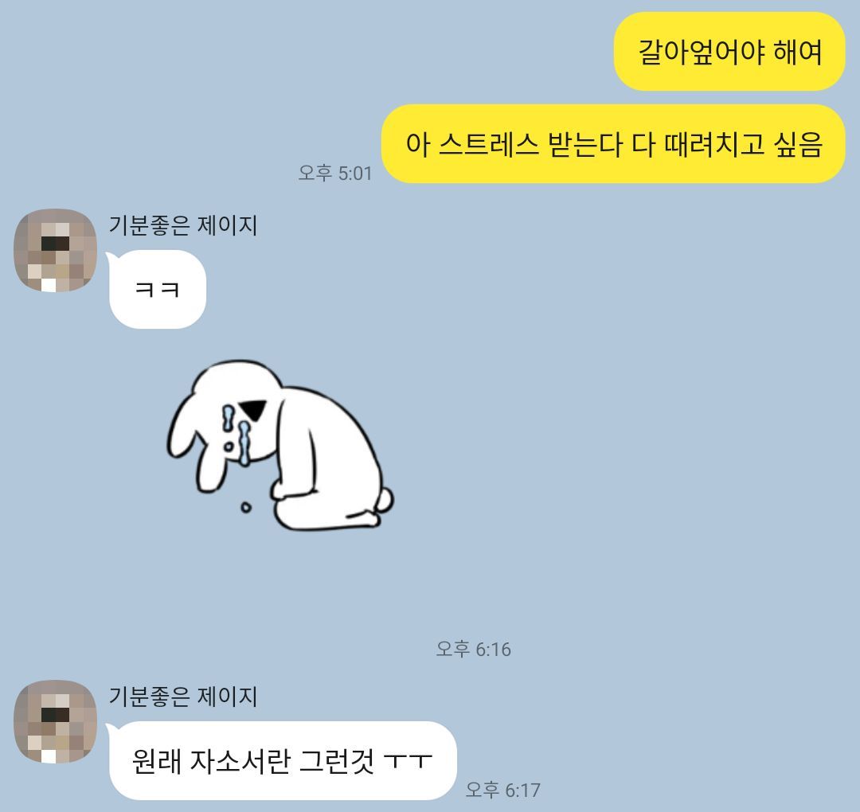
Task: Select the yellow message 갈아엎어야 해여
Action: pos(729,52)
